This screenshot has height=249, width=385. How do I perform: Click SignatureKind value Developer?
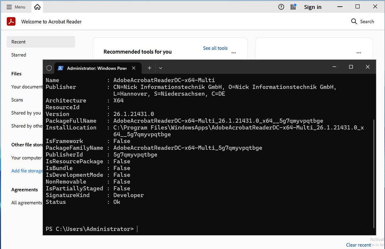tap(128, 195)
